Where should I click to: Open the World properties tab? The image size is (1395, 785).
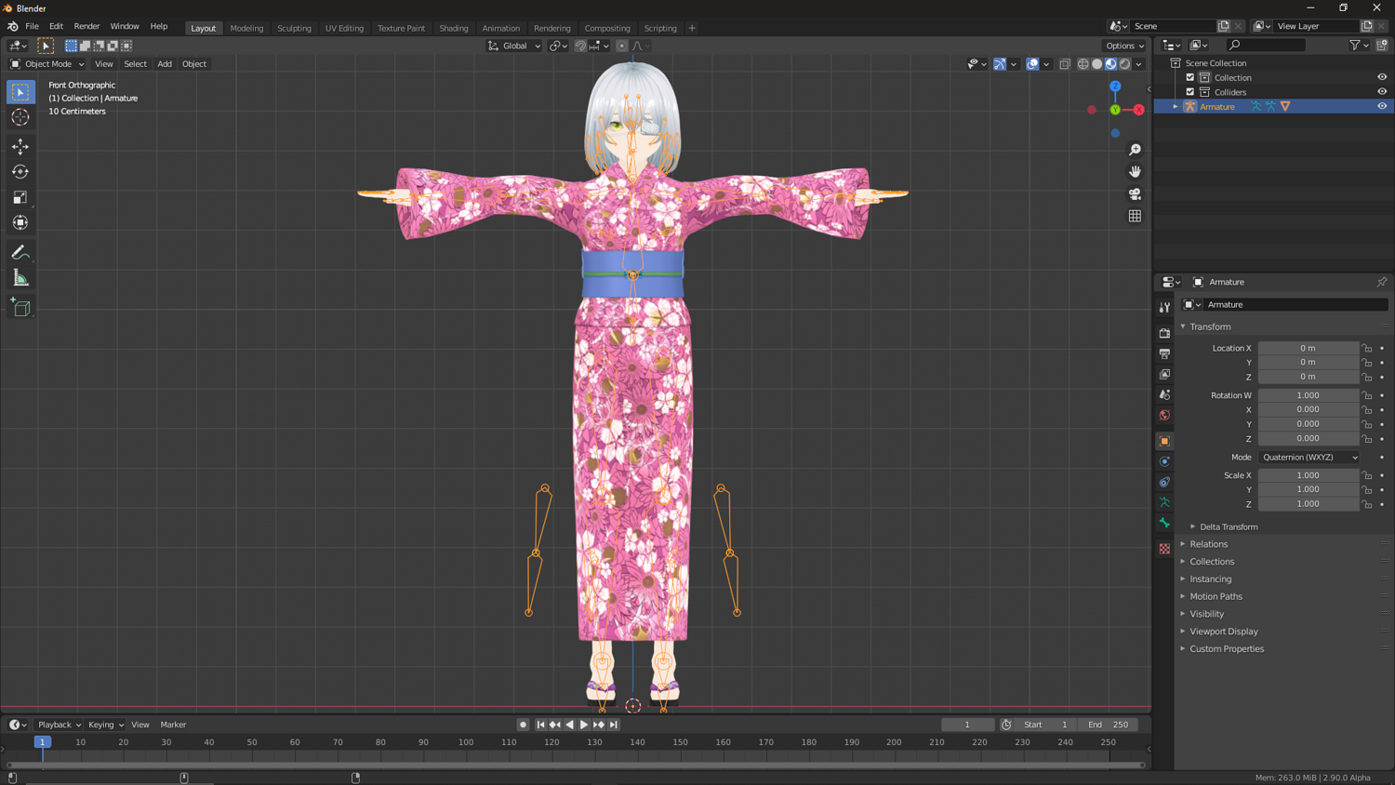pos(1164,415)
